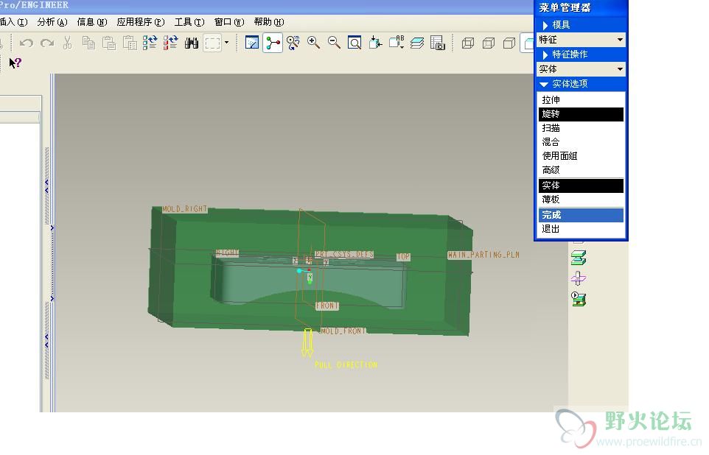The image size is (709, 455).
Task: Choose 高级 option
Action: (581, 170)
